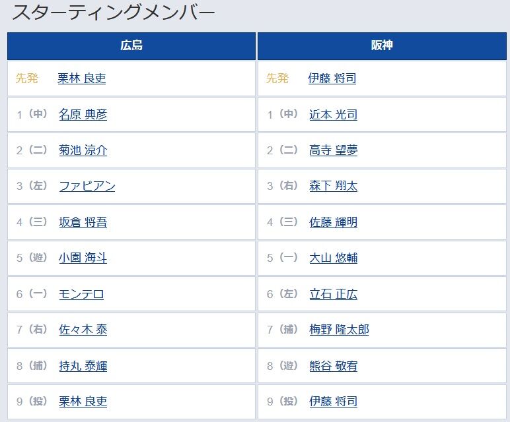
Task: Click left fielder 立石 正広
Action: [333, 295]
